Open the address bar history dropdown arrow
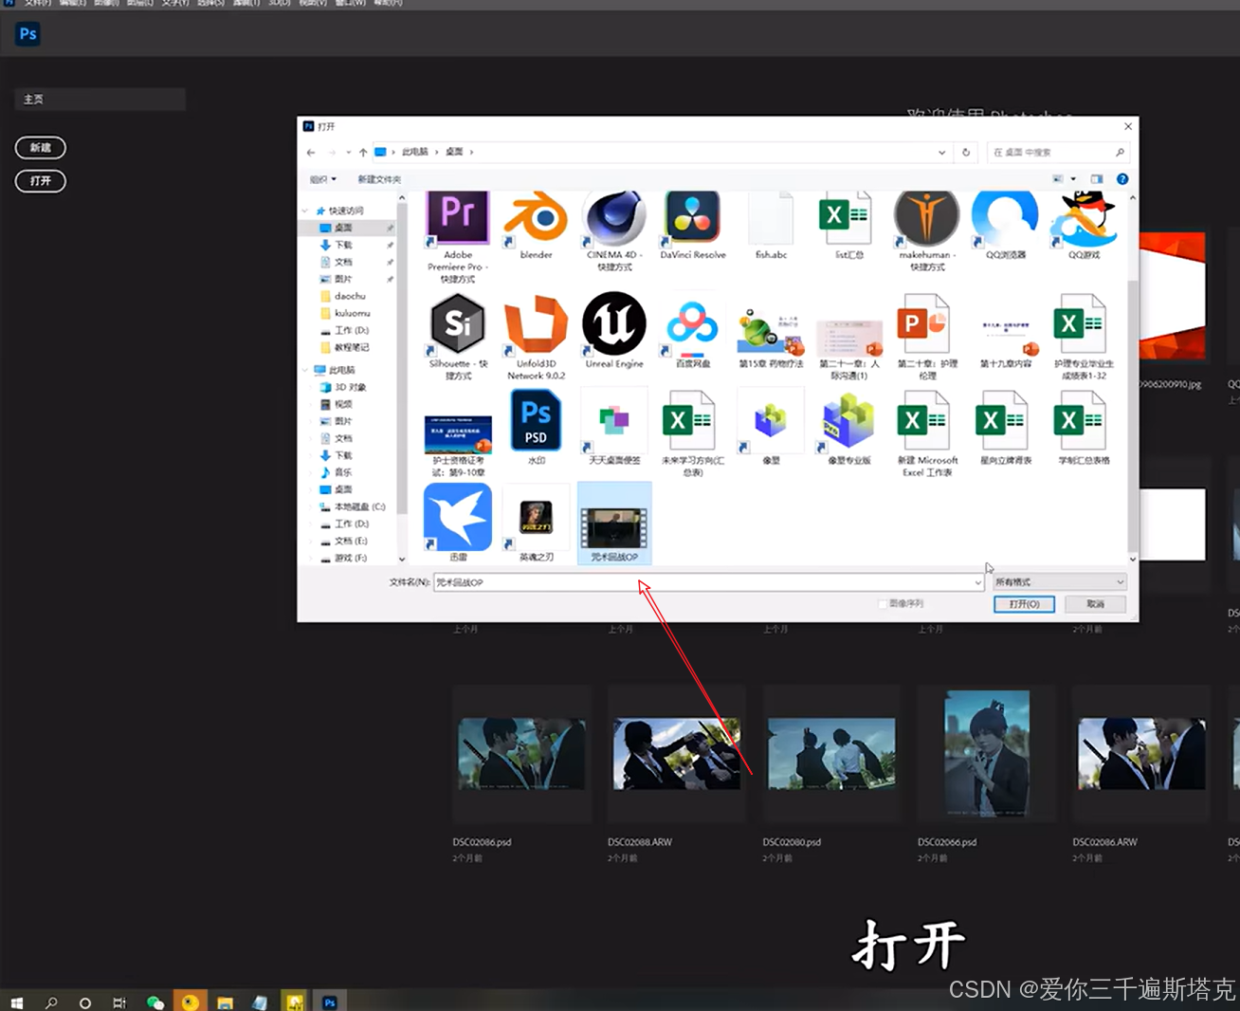 (941, 153)
